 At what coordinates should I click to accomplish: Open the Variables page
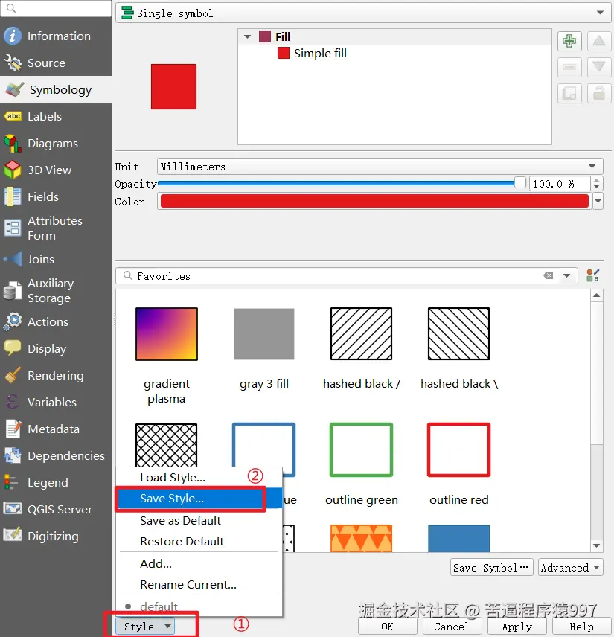[x=56, y=402]
